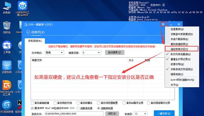Toggle 执行完成后重启(U) menu item
Image resolution: width=204 pixels, height=116 pixels.
click(182, 54)
